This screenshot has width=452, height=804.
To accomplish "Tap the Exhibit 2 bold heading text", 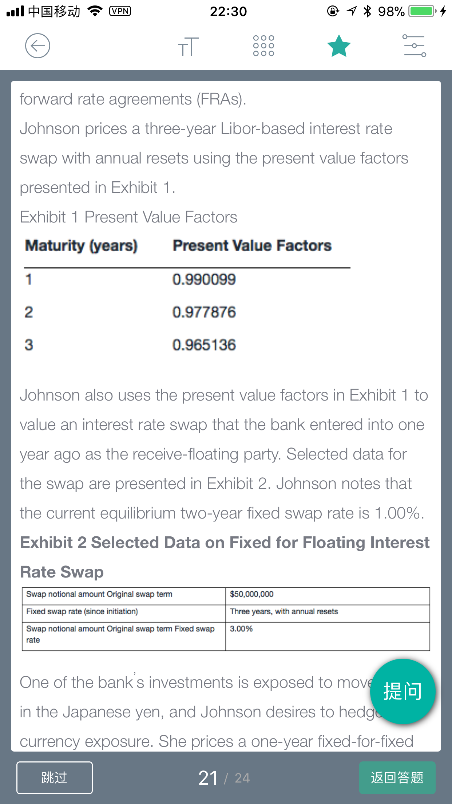I will coord(225,557).
